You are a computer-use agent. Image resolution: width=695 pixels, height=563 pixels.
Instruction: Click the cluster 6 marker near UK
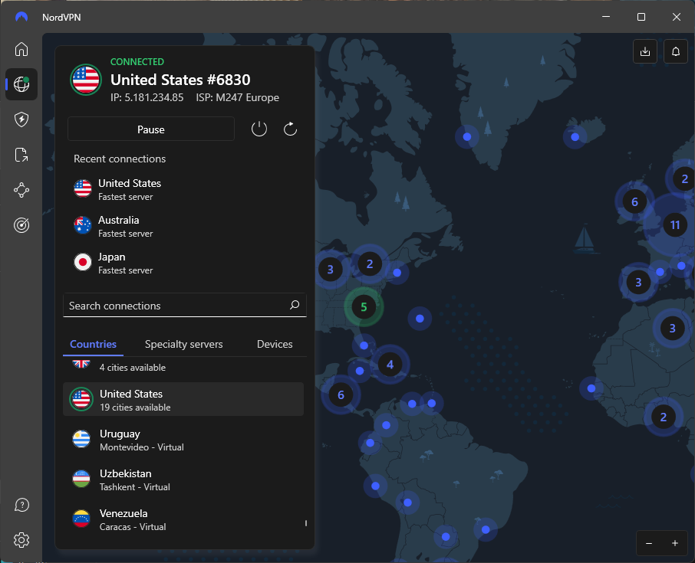634,201
